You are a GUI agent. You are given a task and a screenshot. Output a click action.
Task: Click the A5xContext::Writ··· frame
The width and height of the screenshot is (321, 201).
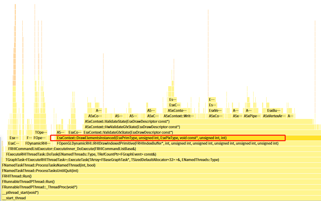point(179,116)
